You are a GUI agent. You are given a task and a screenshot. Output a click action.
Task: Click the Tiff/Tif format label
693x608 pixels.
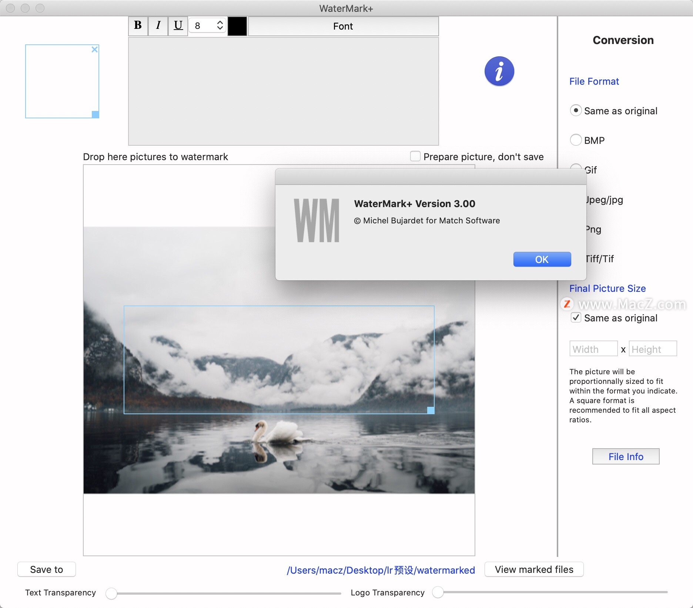tap(600, 259)
